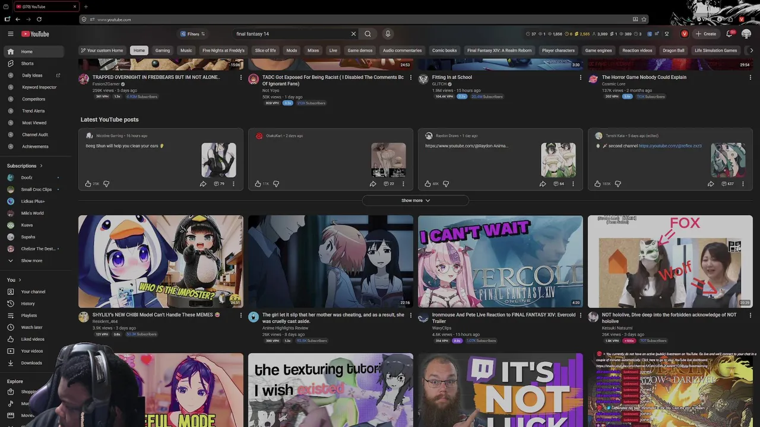Viewport: 760px width, 427px height.
Task: Reload the page in the browser
Action: [x=38, y=20]
